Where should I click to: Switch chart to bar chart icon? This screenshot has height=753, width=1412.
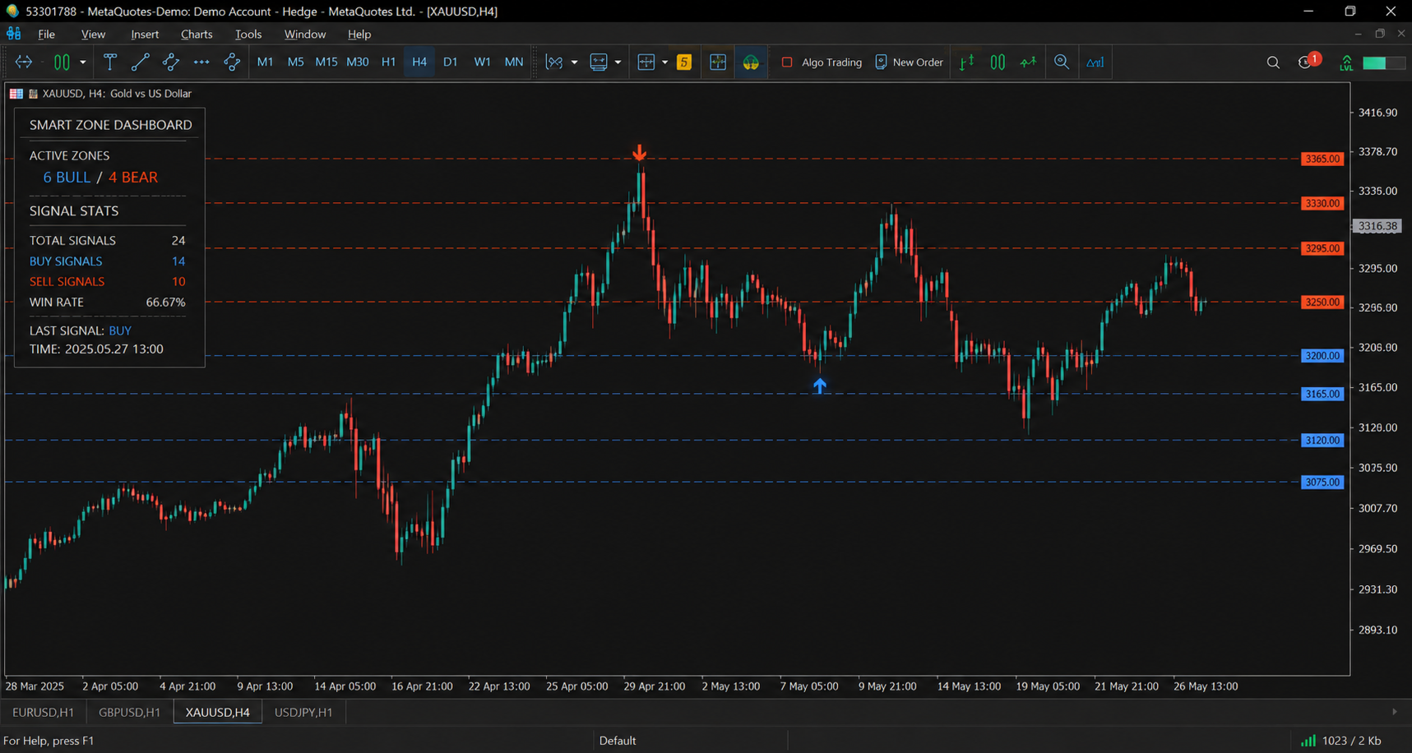point(967,62)
